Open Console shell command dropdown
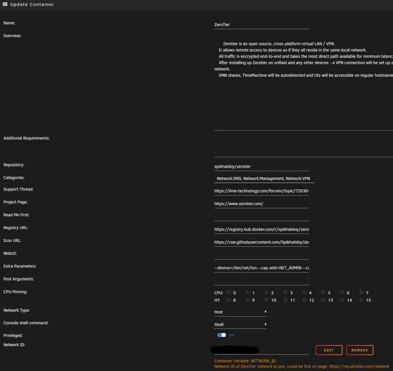Screen dimensions: 393x371 pos(241,325)
